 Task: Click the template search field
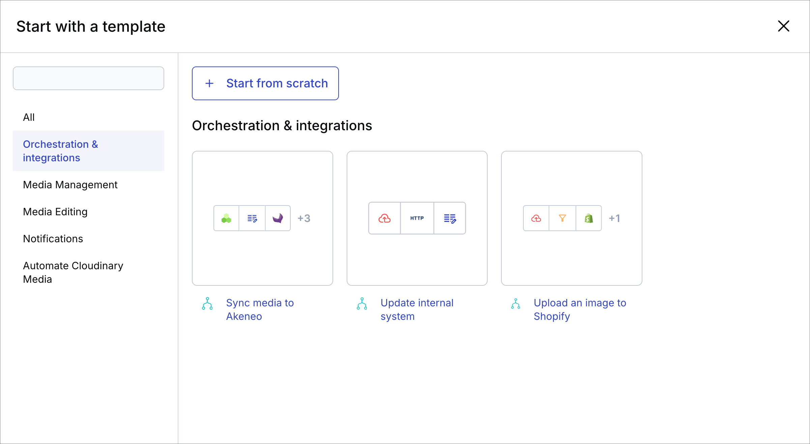click(x=88, y=78)
